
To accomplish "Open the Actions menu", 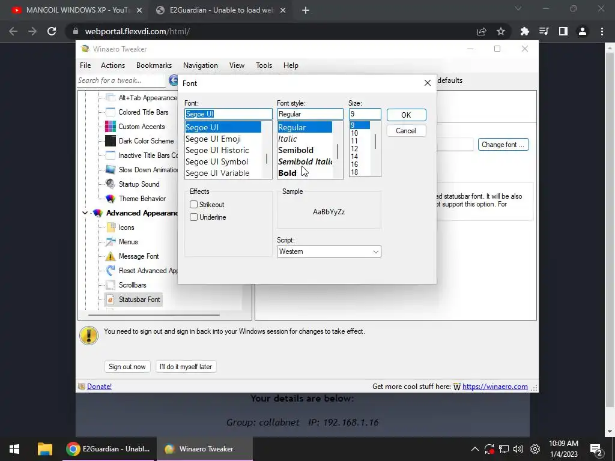I will pyautogui.click(x=112, y=65).
